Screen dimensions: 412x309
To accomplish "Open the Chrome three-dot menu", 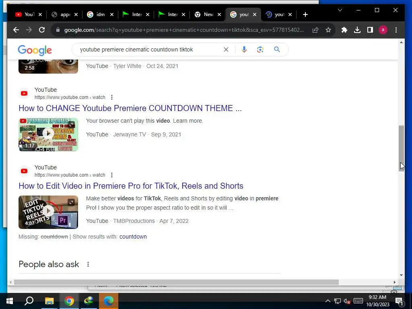I will (396, 30).
